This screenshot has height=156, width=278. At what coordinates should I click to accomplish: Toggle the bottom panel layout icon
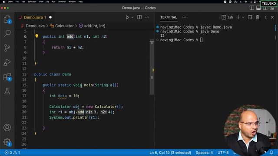(x=258, y=8)
